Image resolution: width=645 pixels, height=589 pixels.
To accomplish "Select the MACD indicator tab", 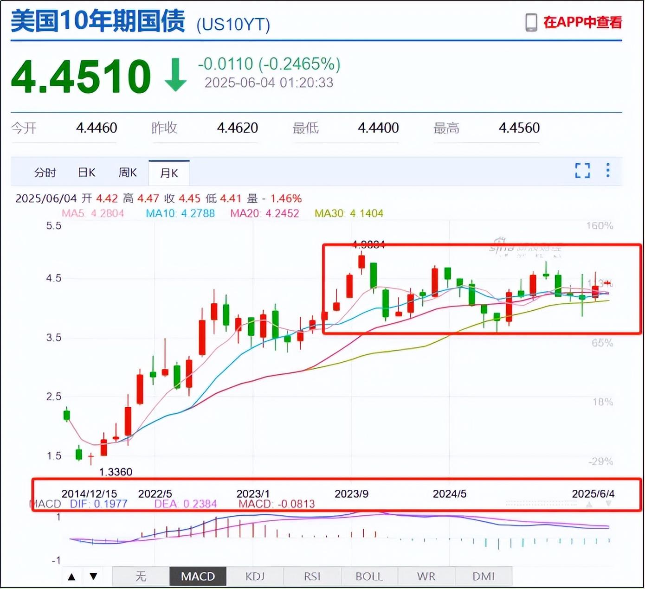I will pyautogui.click(x=198, y=576).
